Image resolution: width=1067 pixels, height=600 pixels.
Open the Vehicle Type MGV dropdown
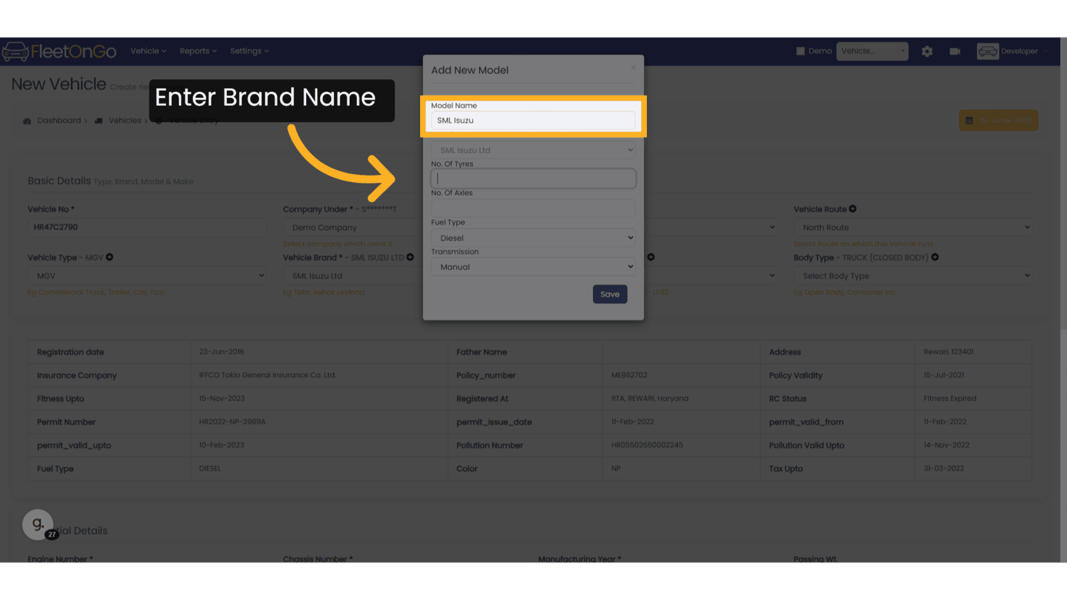(147, 276)
